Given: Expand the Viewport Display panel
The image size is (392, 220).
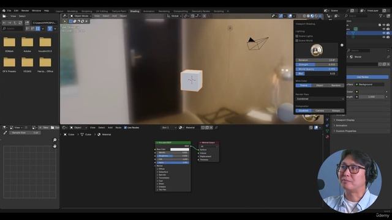Looking at the screenshot, I should (x=345, y=120).
